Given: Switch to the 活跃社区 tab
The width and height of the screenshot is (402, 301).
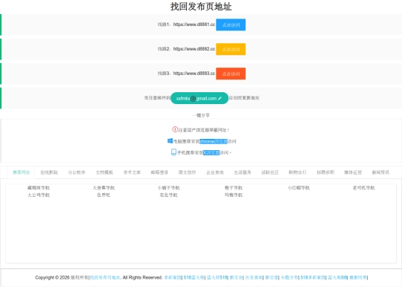Looking at the screenshot, I should point(270,172).
